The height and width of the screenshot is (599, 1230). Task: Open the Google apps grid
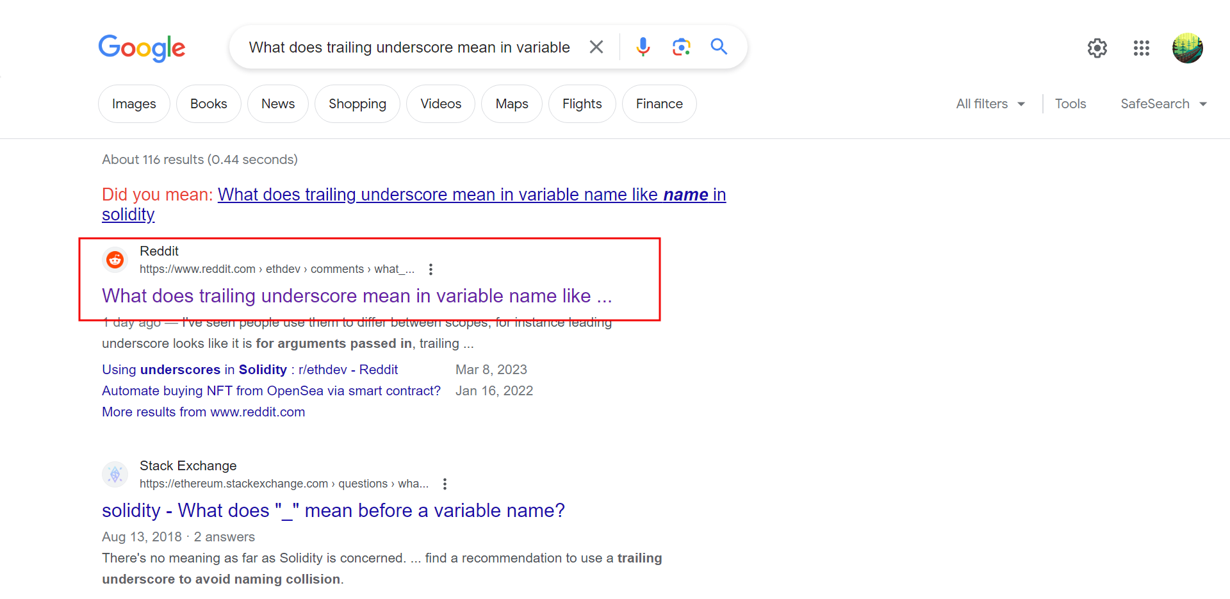click(1142, 48)
